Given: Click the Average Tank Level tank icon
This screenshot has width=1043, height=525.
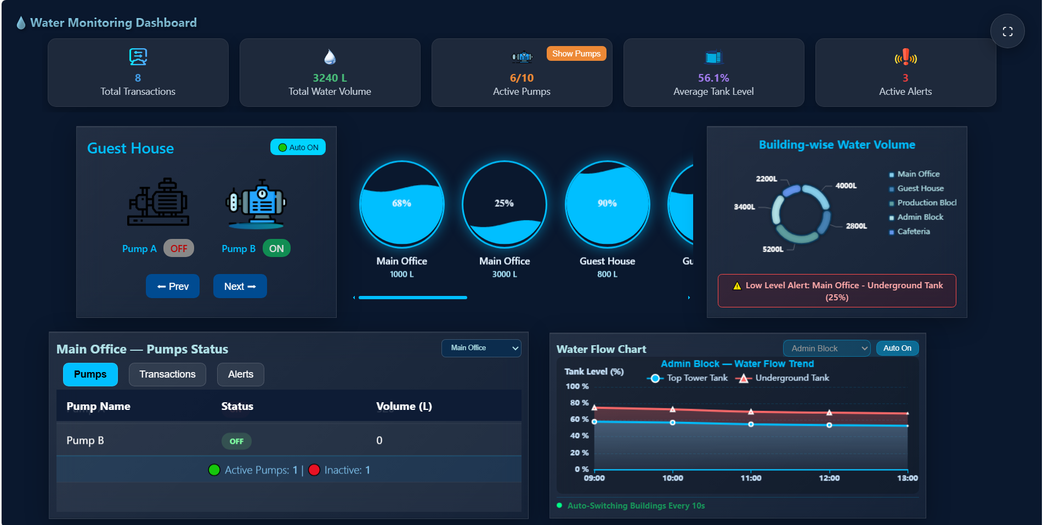Looking at the screenshot, I should [713, 57].
